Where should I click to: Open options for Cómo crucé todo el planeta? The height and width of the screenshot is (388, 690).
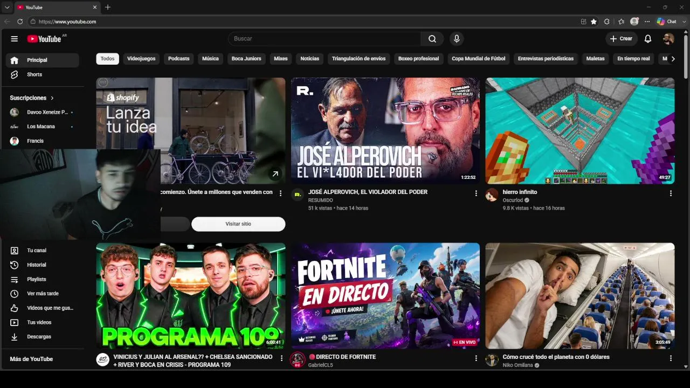click(x=671, y=358)
